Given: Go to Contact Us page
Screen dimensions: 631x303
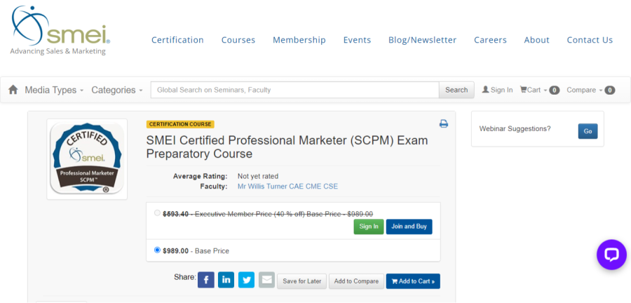Looking at the screenshot, I should (x=590, y=40).
